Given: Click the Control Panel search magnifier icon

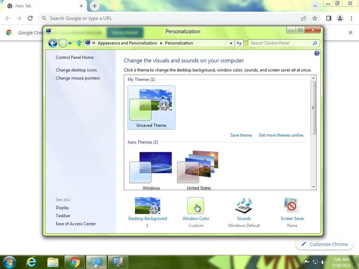Looking at the screenshot, I should (x=315, y=43).
